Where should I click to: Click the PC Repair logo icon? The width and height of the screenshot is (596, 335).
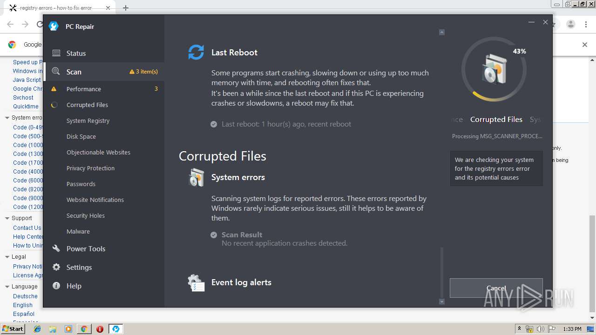coord(54,27)
